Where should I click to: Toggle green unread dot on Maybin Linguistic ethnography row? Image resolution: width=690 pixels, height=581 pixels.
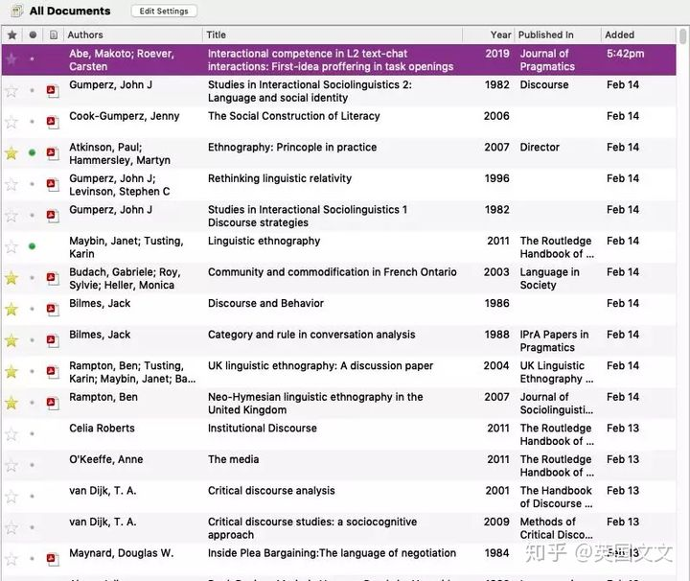coord(33,246)
